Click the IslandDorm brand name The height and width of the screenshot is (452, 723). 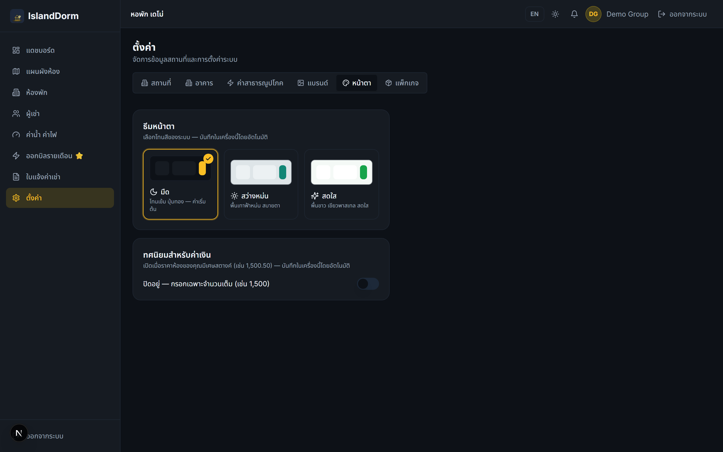53,16
